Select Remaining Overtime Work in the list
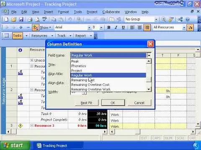The width and height of the screenshot is (201, 150). [108, 89]
